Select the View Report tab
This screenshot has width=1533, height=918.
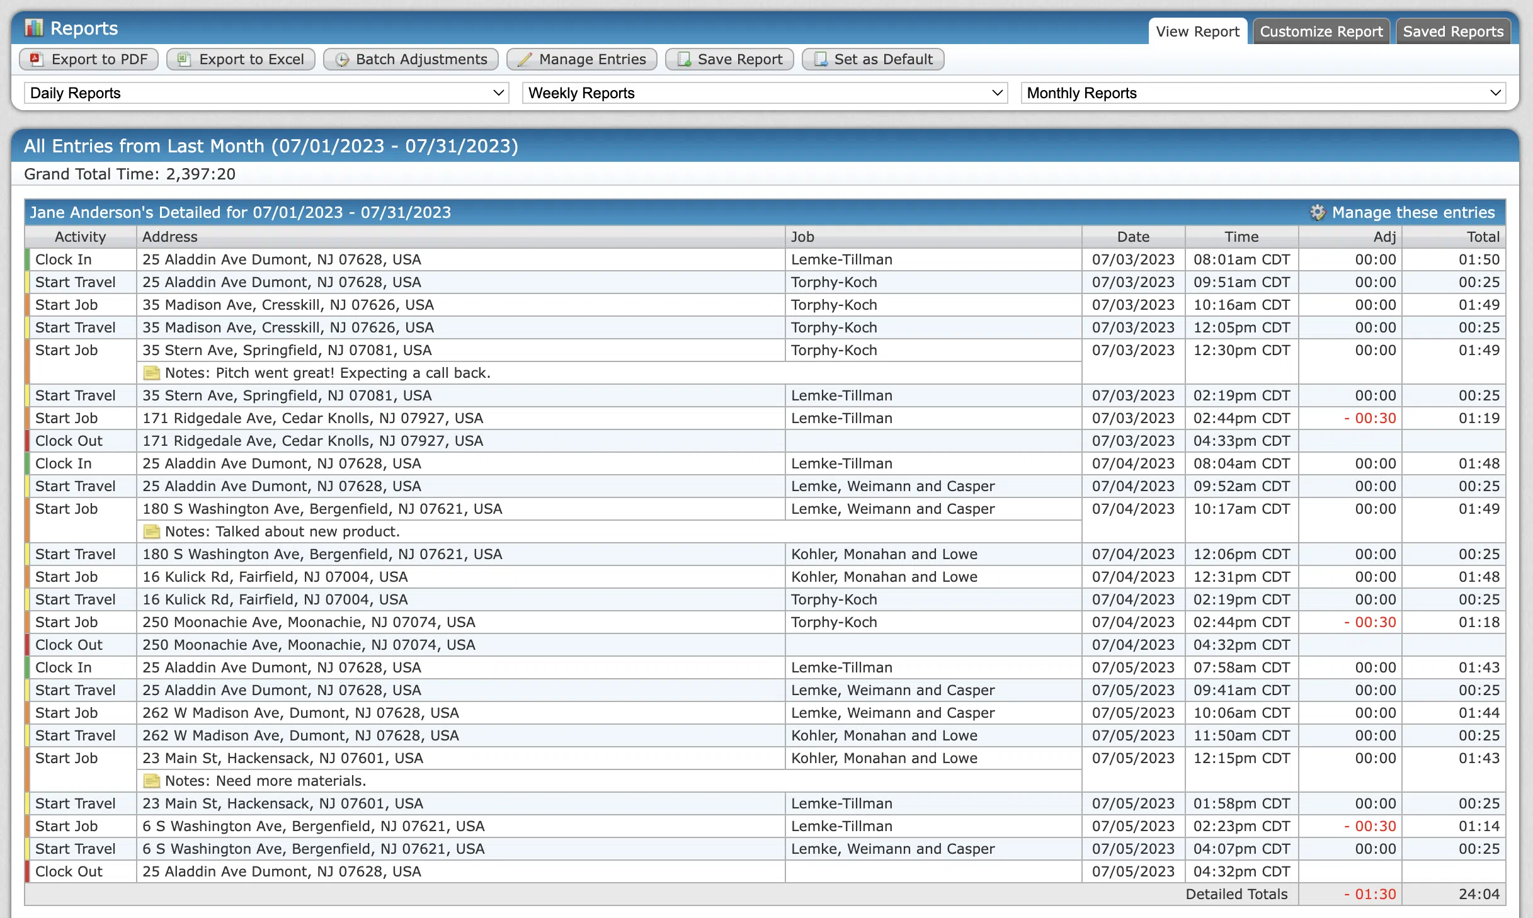point(1197,31)
